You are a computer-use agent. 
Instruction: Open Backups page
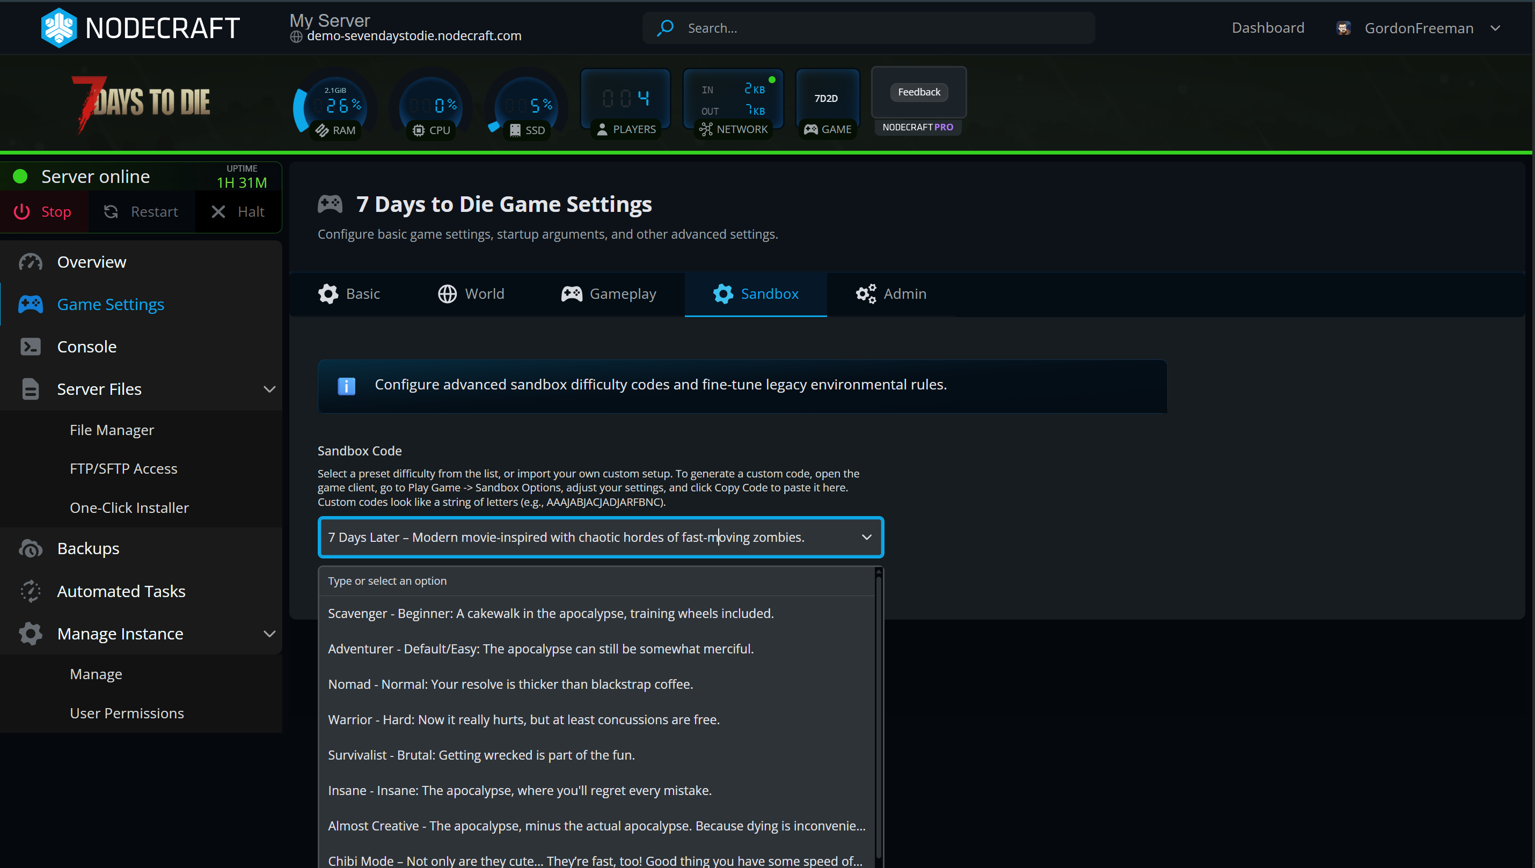[x=141, y=548]
